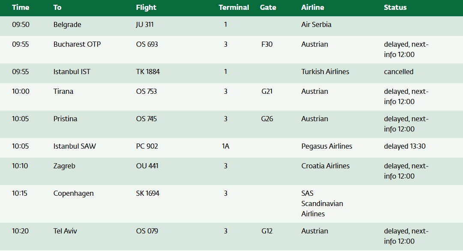Click flight number JU 311
Screen dimensions: 463x251
point(145,24)
